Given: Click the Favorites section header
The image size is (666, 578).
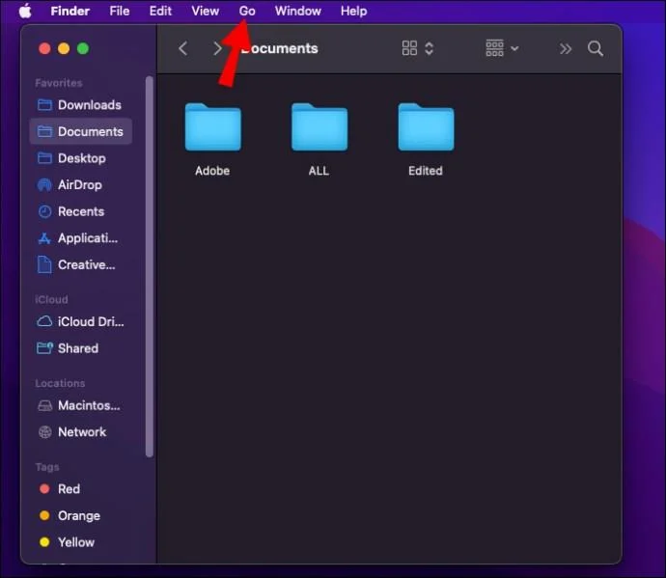Looking at the screenshot, I should pyautogui.click(x=59, y=83).
